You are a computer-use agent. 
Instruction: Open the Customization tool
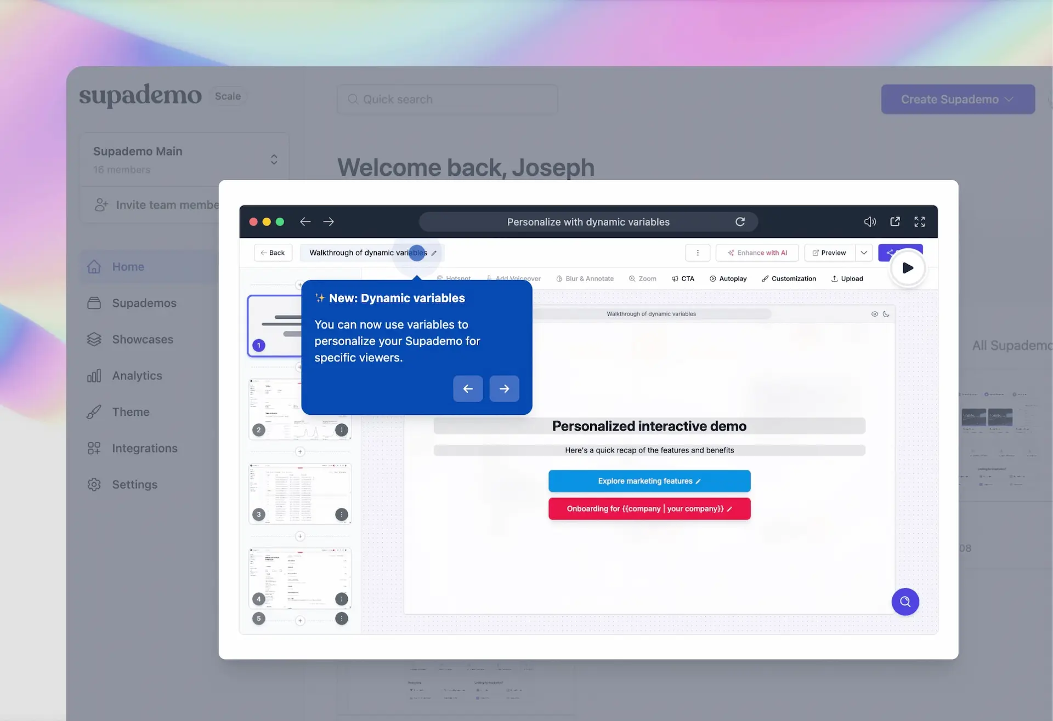pos(789,279)
